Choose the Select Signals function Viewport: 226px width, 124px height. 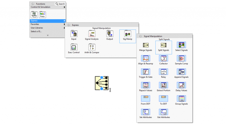pyautogui.click(x=181, y=45)
